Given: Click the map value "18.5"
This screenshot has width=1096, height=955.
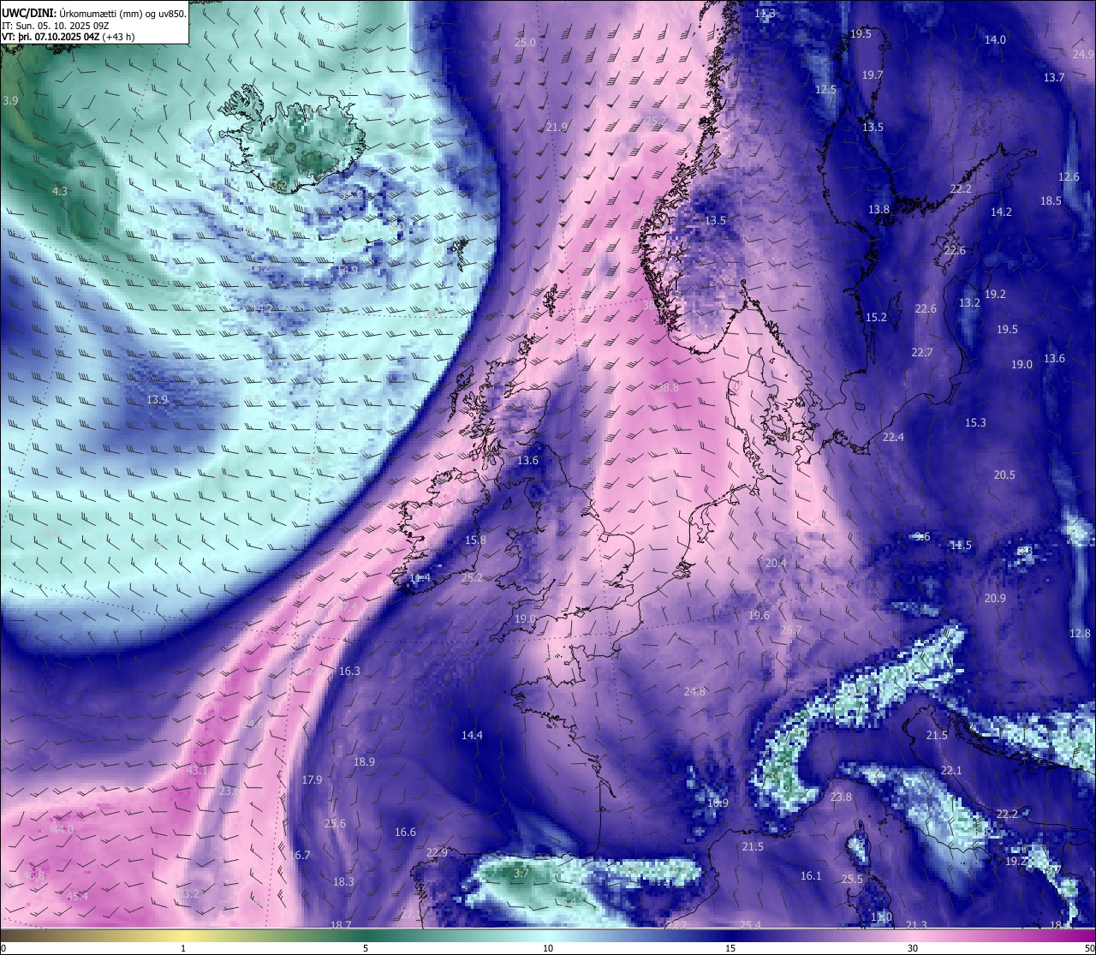Looking at the screenshot, I should tap(1051, 201).
